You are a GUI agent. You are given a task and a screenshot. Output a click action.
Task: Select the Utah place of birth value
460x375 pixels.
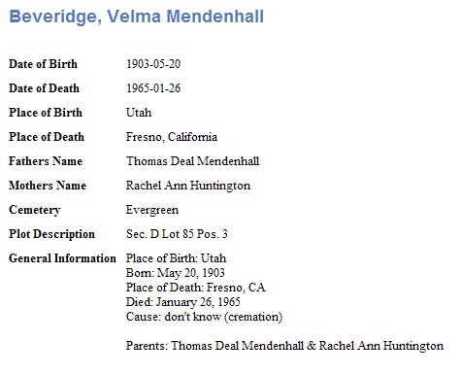click(139, 113)
